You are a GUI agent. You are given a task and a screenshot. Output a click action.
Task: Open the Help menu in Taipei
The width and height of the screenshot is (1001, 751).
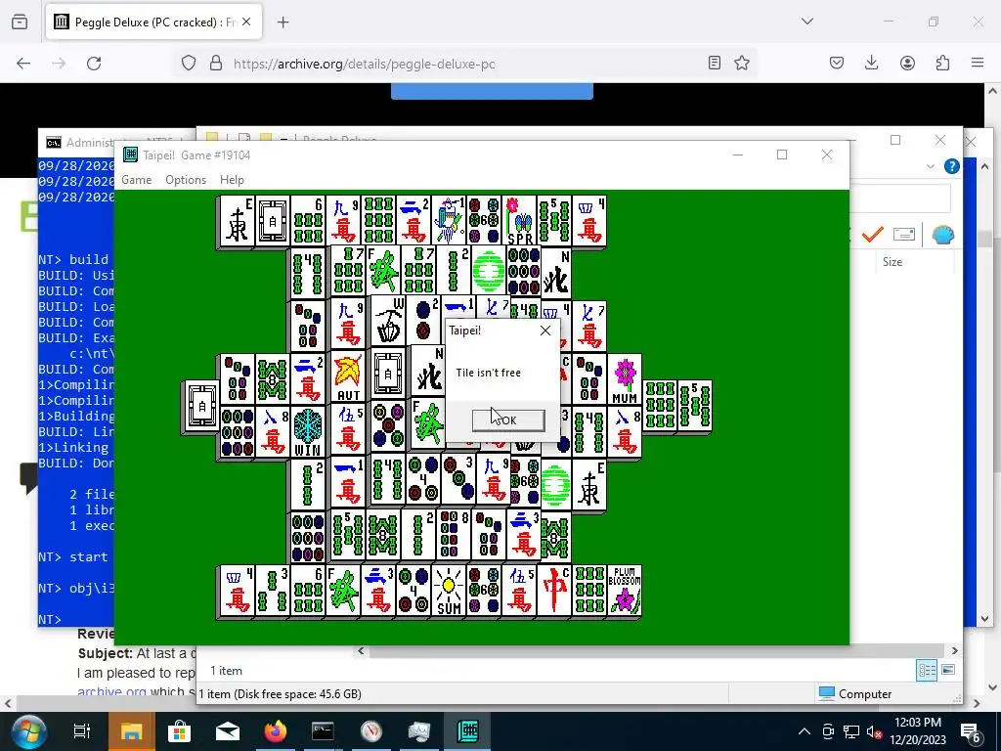[232, 180]
